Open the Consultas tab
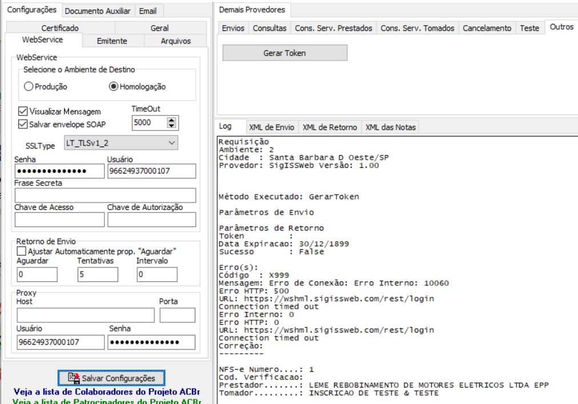The height and width of the screenshot is (404, 578). 270,28
